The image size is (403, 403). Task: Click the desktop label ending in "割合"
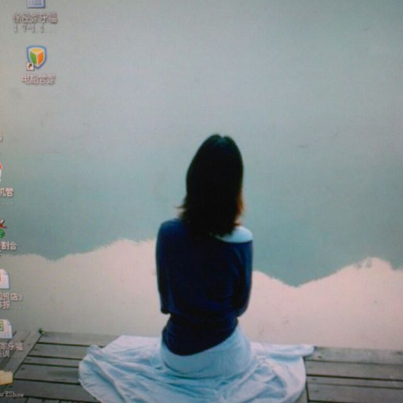coord(8,246)
